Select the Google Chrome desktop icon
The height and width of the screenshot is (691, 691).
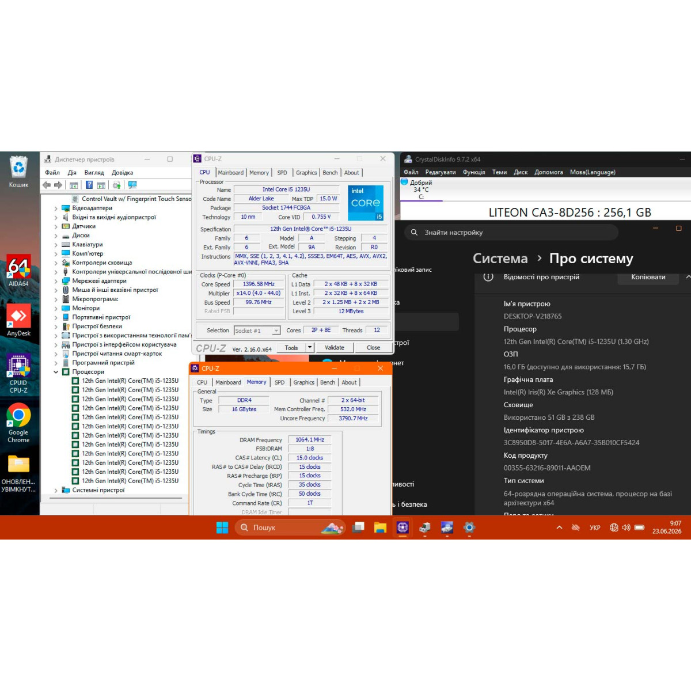(x=18, y=423)
